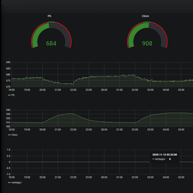Click the Cloro graph line at 04:00
The width and height of the screenshot is (193, 193).
click(166, 113)
